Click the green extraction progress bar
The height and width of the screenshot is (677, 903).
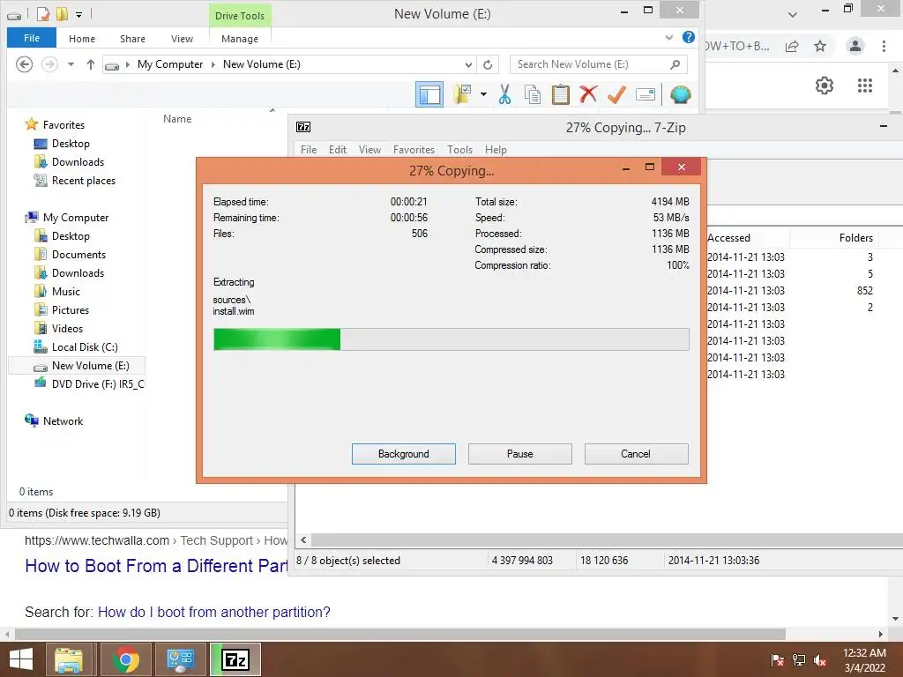coord(451,339)
